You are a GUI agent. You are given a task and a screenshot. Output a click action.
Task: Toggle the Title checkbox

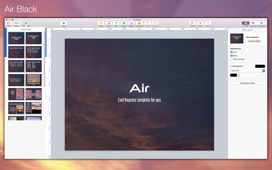[232, 52]
